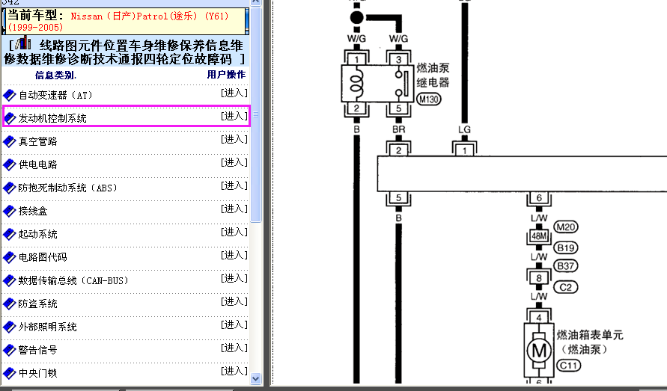Click the book icon beside 警告信号
The image size is (667, 391).
point(10,350)
